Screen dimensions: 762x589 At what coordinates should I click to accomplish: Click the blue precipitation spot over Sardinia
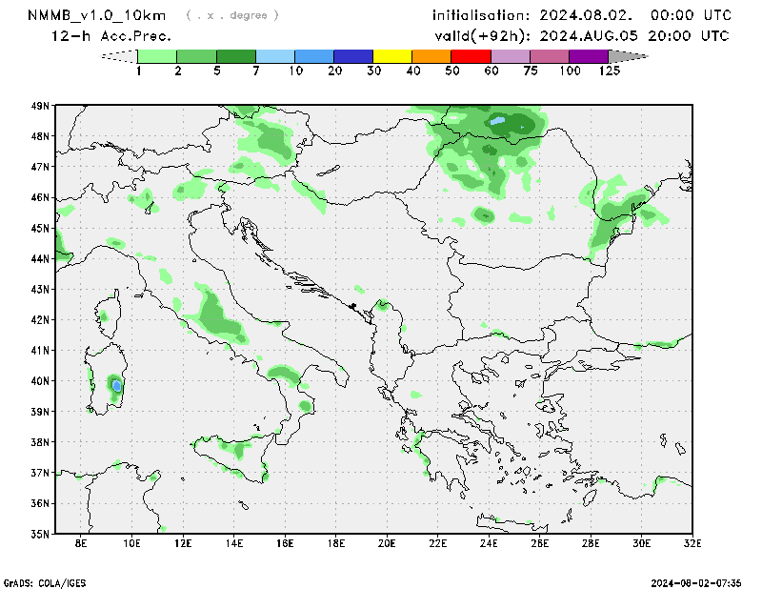point(116,385)
